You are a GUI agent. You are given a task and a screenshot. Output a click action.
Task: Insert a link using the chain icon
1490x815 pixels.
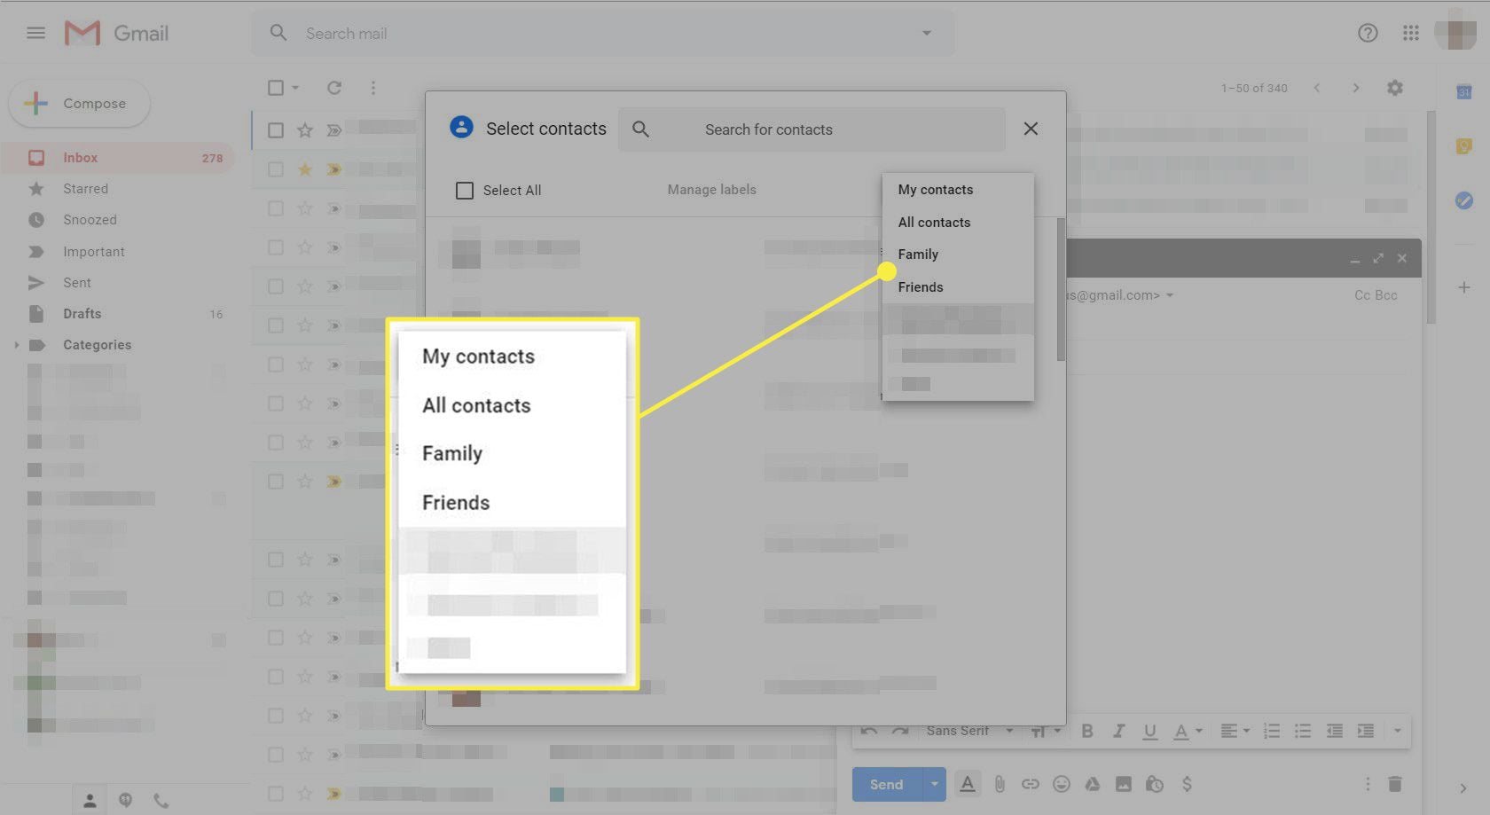click(x=1030, y=784)
